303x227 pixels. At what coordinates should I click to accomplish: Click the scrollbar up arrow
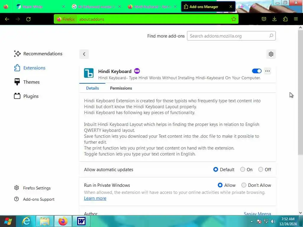[x=300, y=27]
